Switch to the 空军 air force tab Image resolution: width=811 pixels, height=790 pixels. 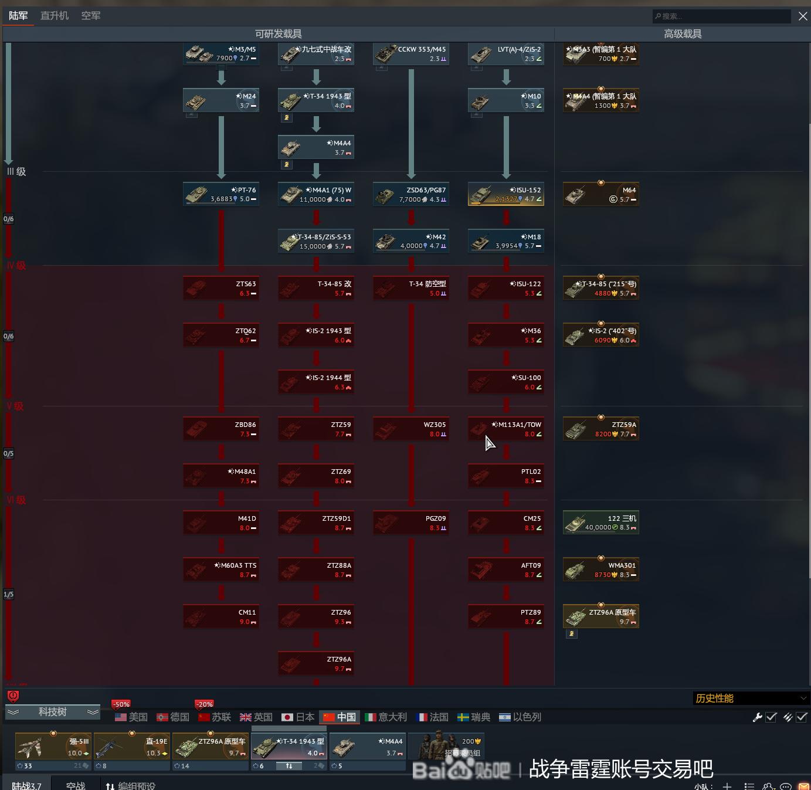coord(91,16)
